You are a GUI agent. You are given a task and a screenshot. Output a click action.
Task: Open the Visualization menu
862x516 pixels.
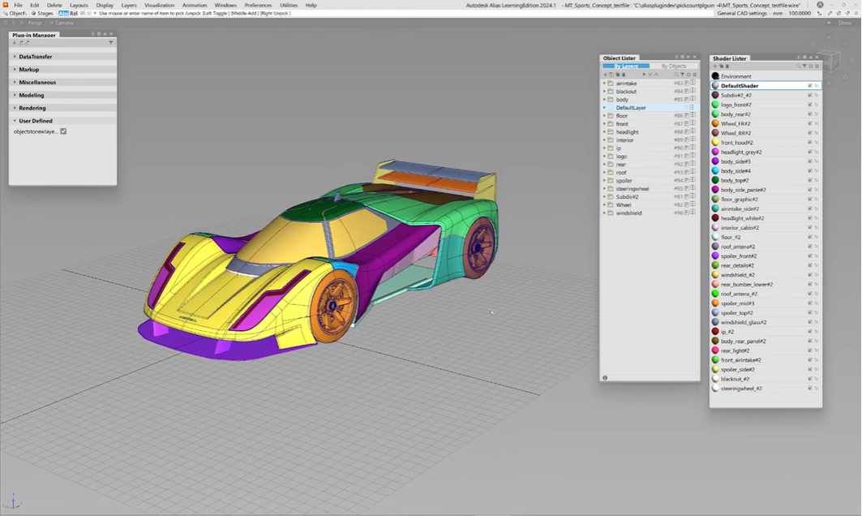point(159,5)
